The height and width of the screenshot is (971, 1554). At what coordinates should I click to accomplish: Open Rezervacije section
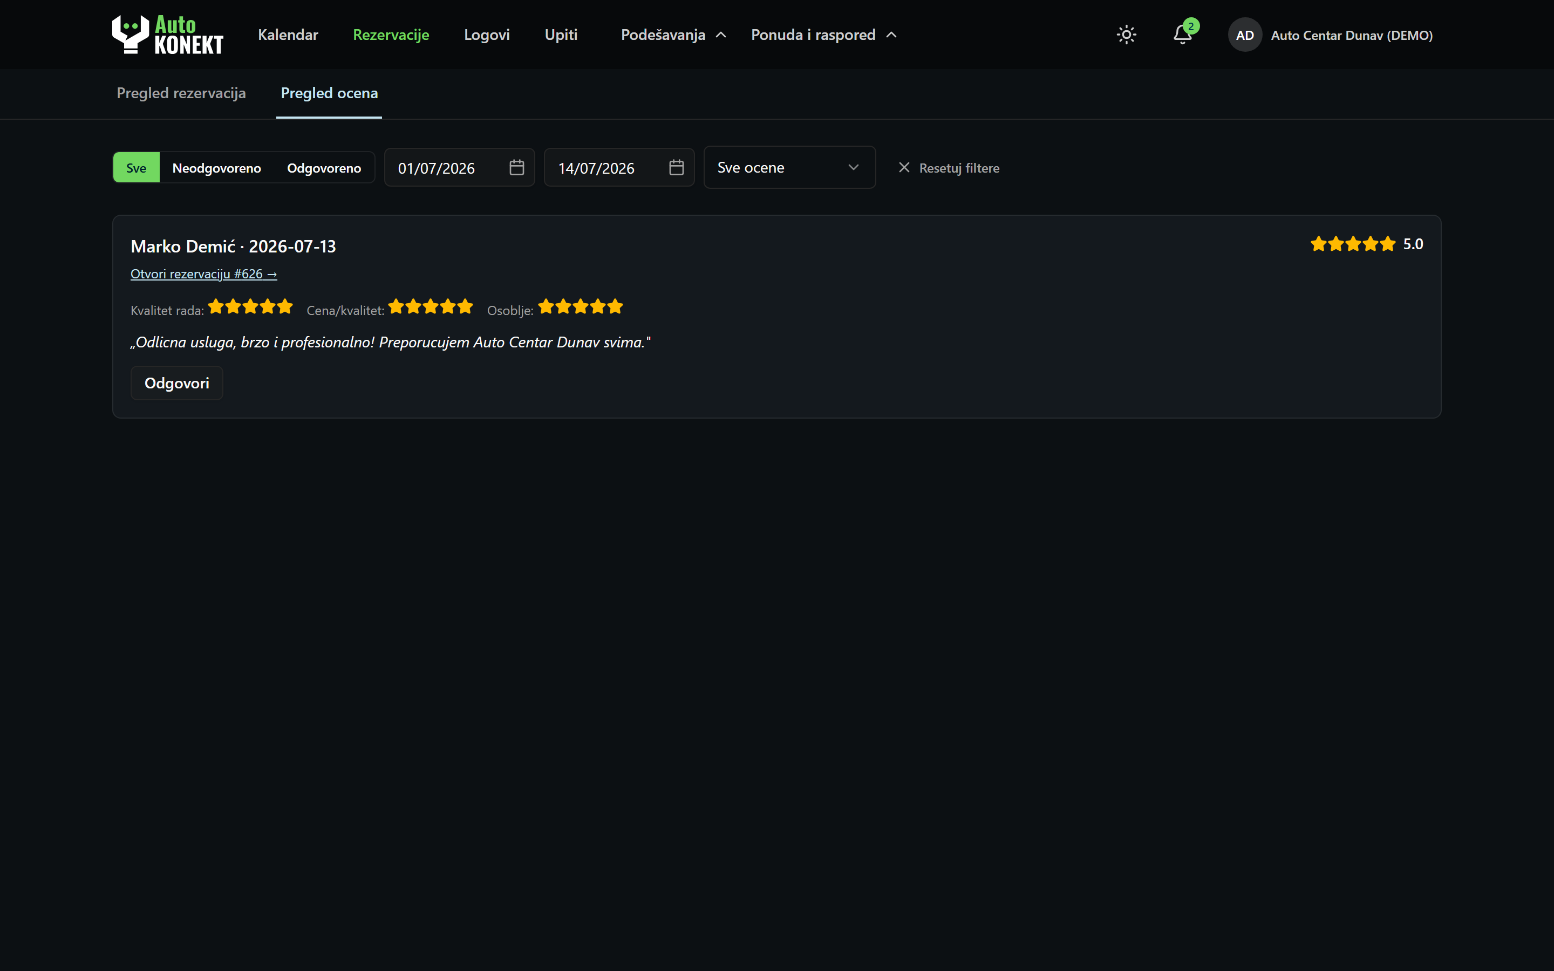coord(391,35)
